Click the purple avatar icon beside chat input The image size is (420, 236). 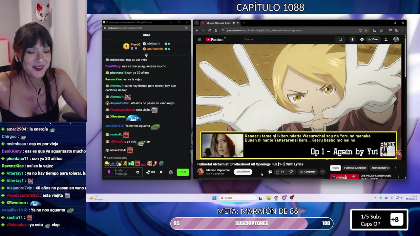(109, 172)
